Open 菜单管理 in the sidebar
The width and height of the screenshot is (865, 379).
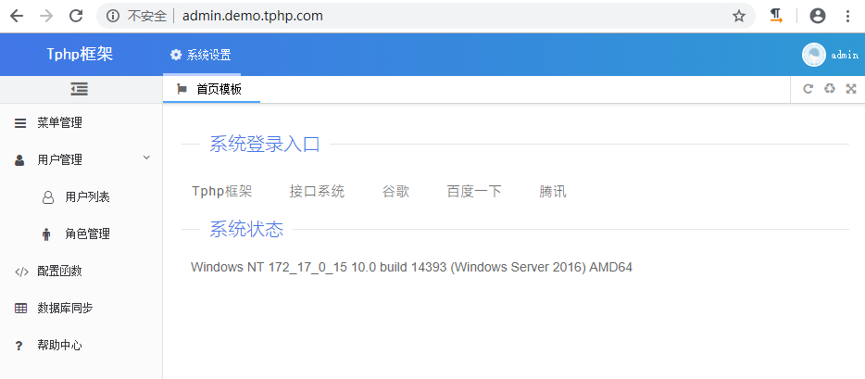(x=81, y=123)
